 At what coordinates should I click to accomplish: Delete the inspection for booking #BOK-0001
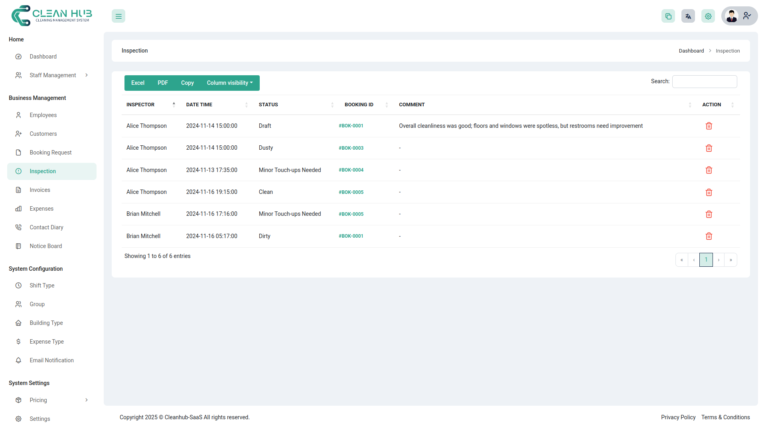709,126
